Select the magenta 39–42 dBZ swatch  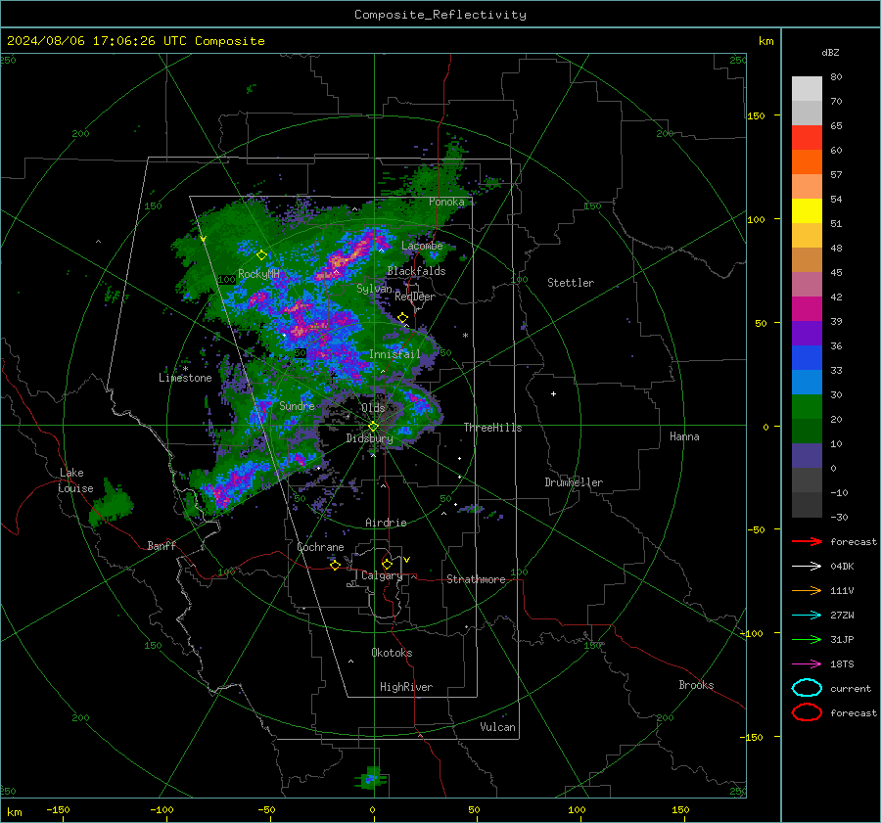[x=807, y=309]
